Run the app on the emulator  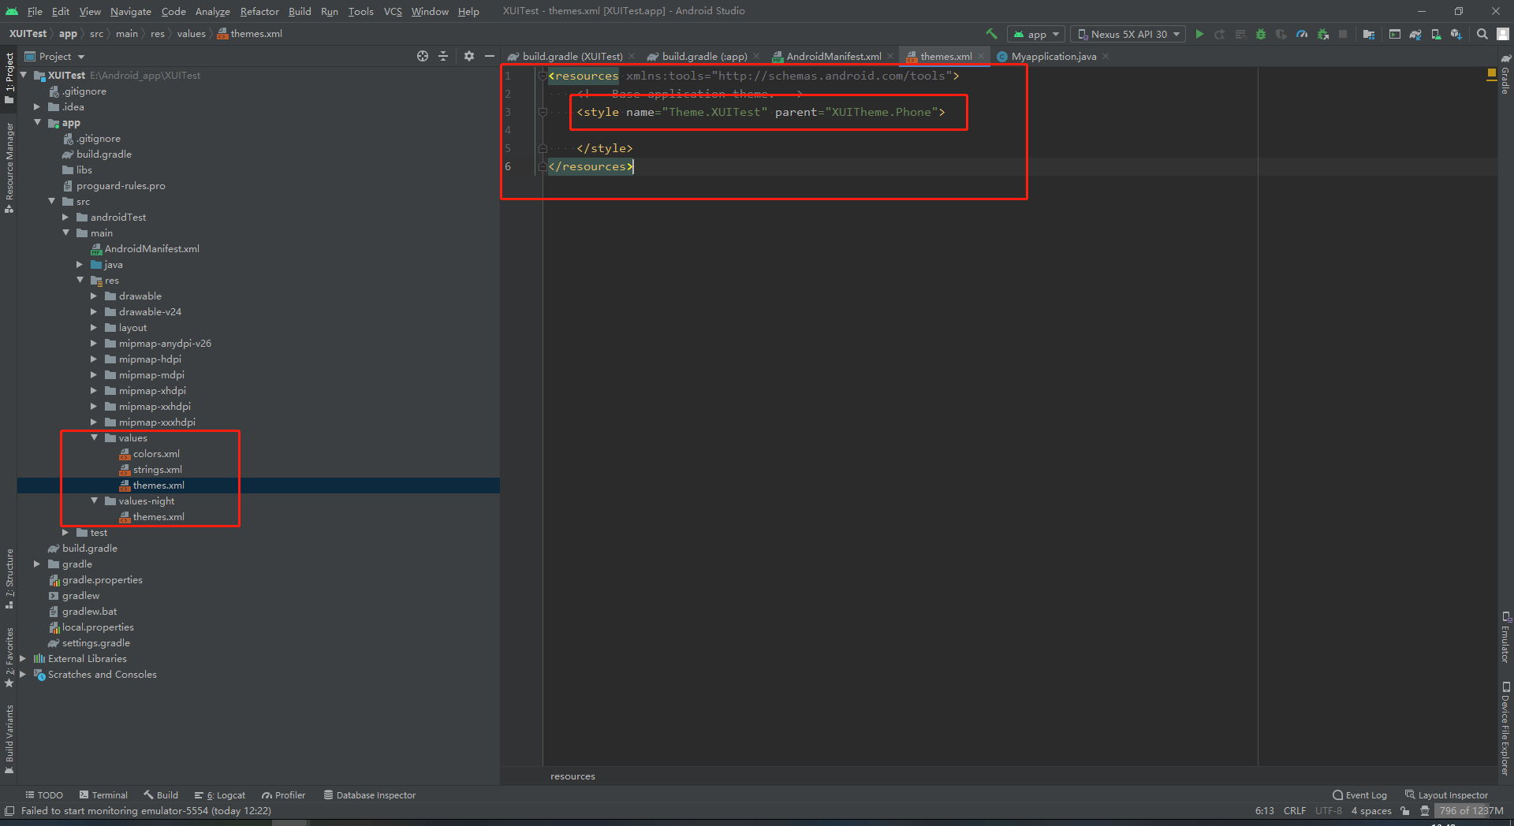coord(1199,34)
